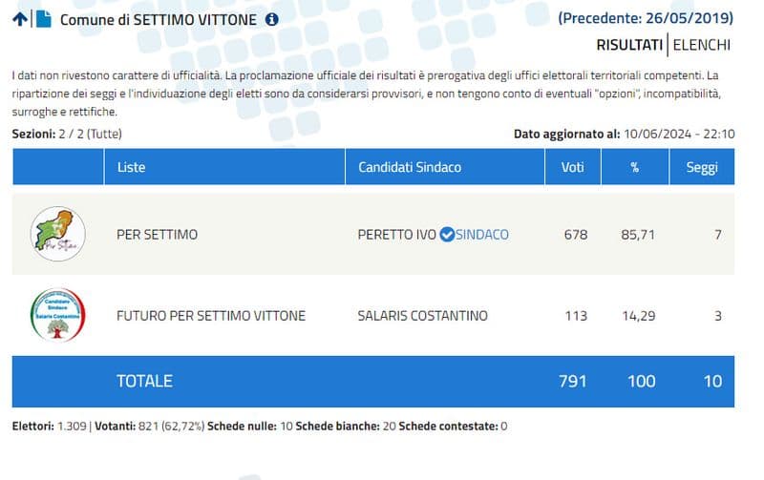Click the document page icon
This screenshot has height=480, width=764.
pos(43,19)
